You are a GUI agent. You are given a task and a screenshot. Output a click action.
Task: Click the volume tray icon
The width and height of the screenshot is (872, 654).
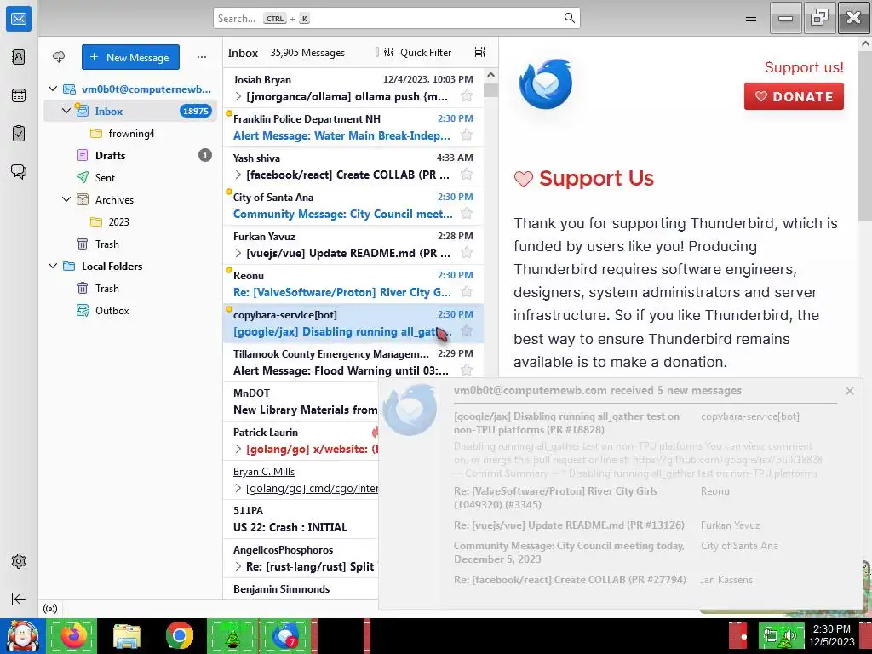(789, 635)
